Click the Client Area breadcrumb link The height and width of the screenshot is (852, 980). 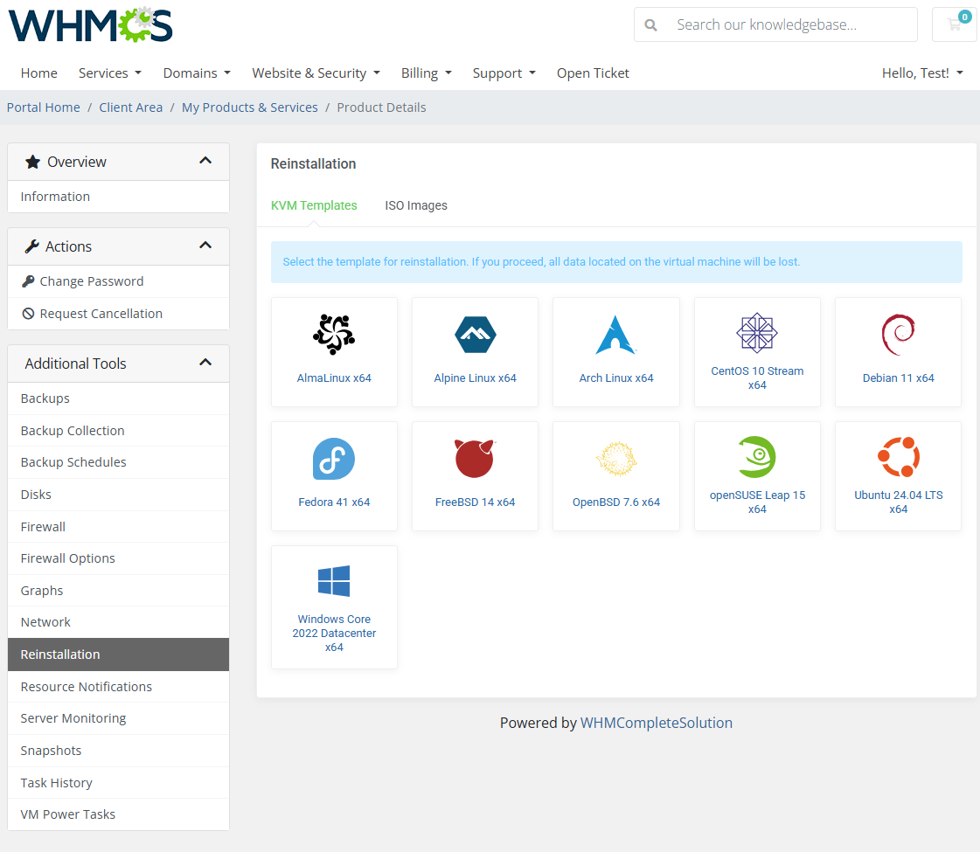coord(130,107)
